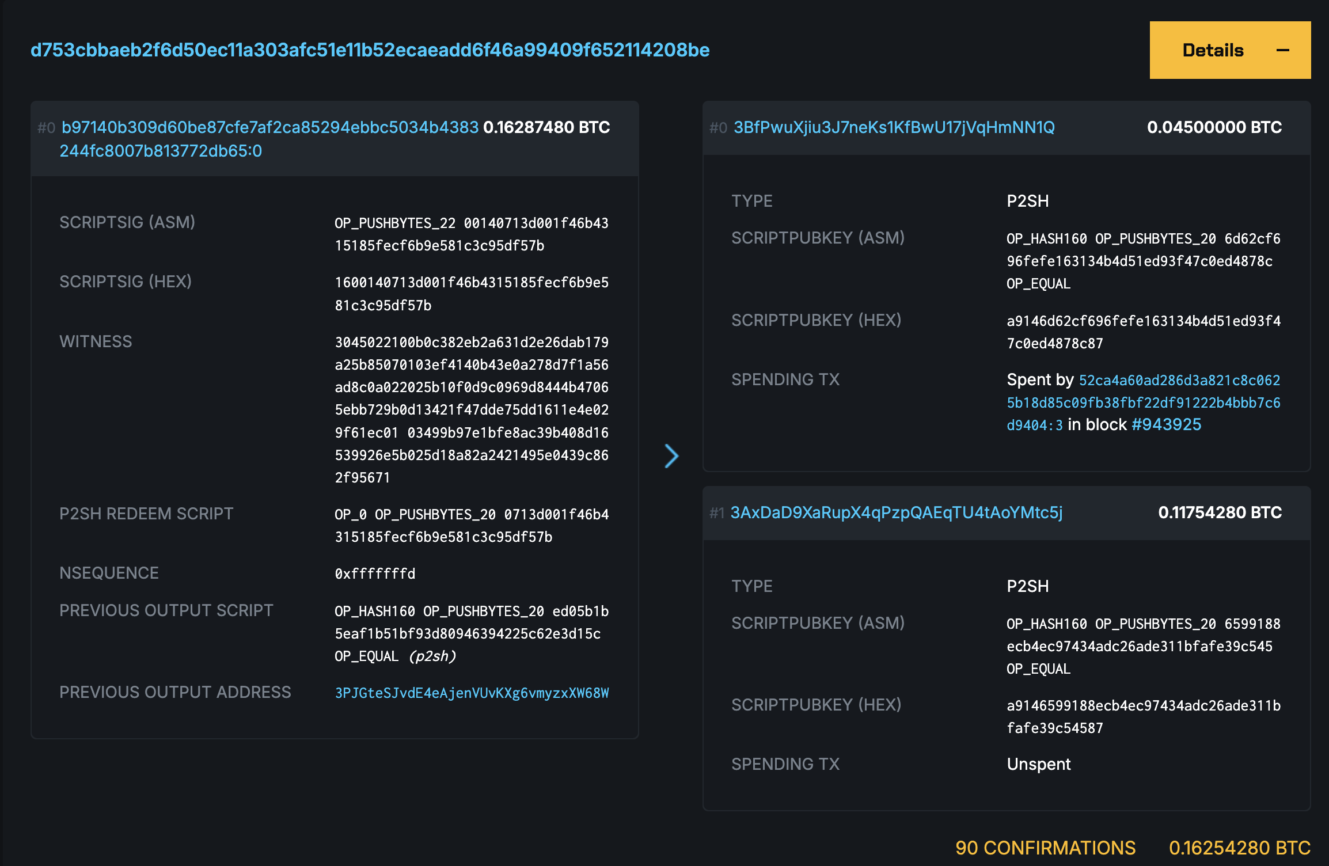The height and width of the screenshot is (866, 1329).
Task: Click the PREVIOUS OUTPUT SCRIPT label
Action: tap(166, 610)
